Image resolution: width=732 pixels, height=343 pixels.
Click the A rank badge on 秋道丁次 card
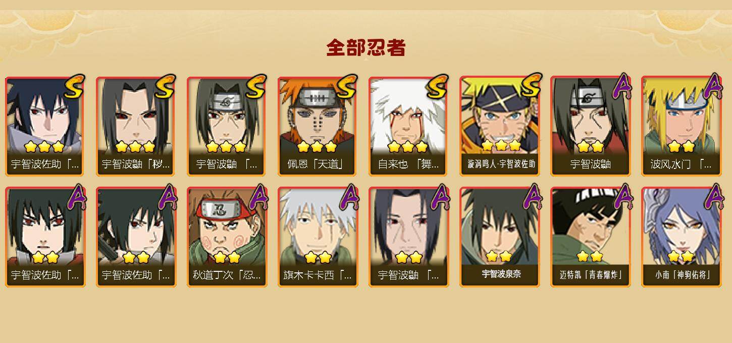(258, 197)
